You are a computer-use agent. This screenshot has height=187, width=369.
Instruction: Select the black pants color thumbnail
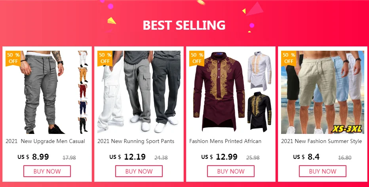pyautogui.click(x=83, y=125)
